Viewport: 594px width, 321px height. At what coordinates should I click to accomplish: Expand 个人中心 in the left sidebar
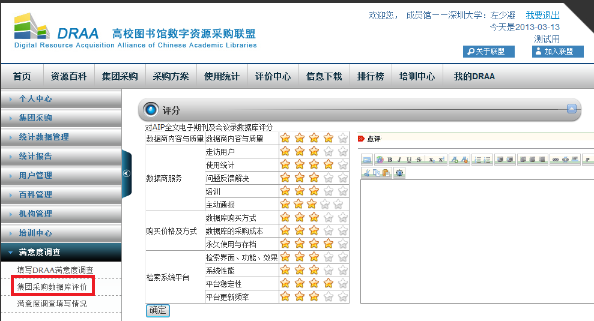point(35,99)
